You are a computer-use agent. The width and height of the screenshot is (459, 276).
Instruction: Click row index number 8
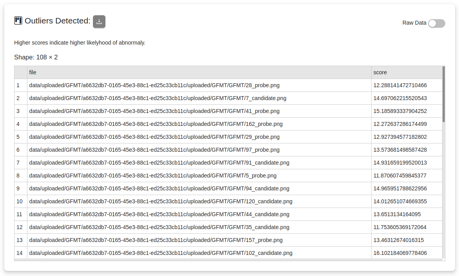pos(18,176)
